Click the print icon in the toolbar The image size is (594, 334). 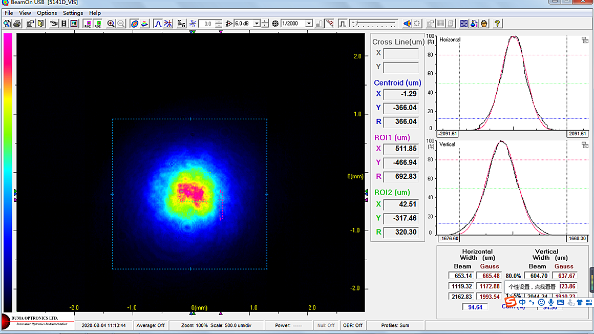point(17,24)
